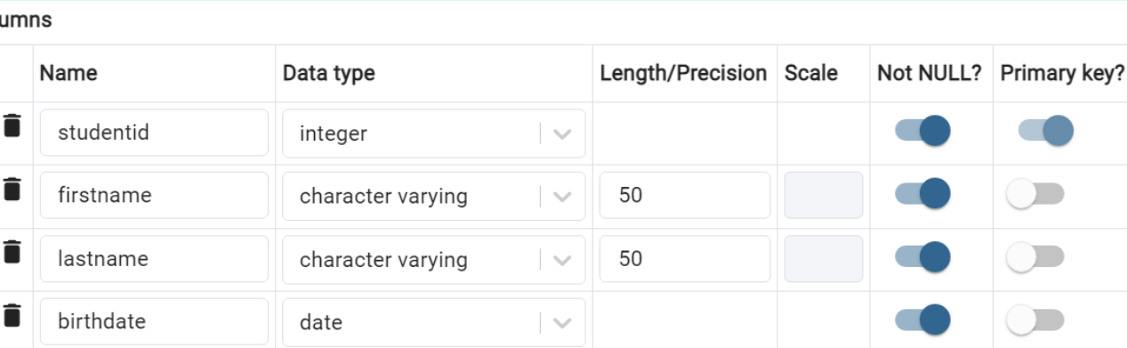Expand the date data type dropdown
This screenshot has height=348, width=1127.
coord(561,322)
